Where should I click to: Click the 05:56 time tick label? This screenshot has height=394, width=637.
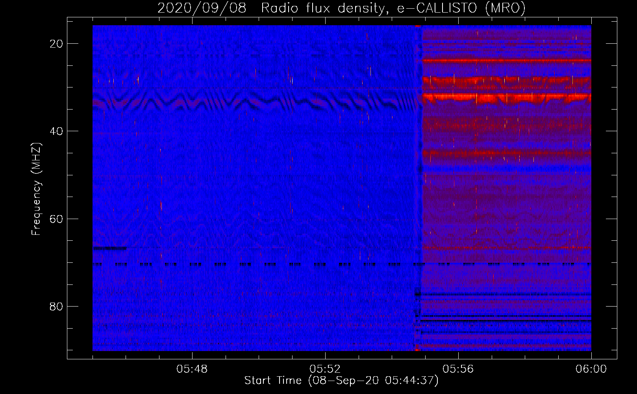click(x=458, y=369)
